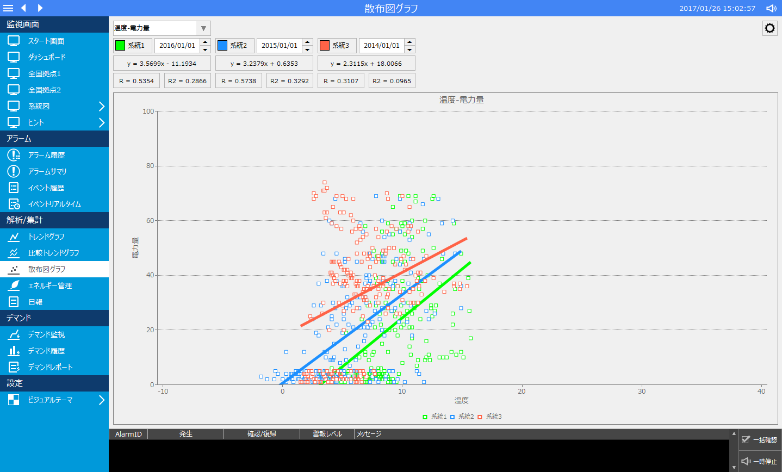Open ダッシュボード from the sidebar
The width and height of the screenshot is (782, 472).
[54, 57]
